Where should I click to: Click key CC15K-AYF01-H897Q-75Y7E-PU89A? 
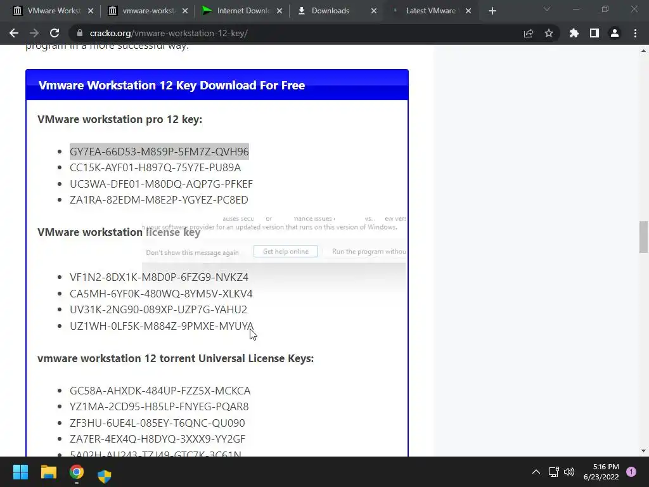click(155, 167)
